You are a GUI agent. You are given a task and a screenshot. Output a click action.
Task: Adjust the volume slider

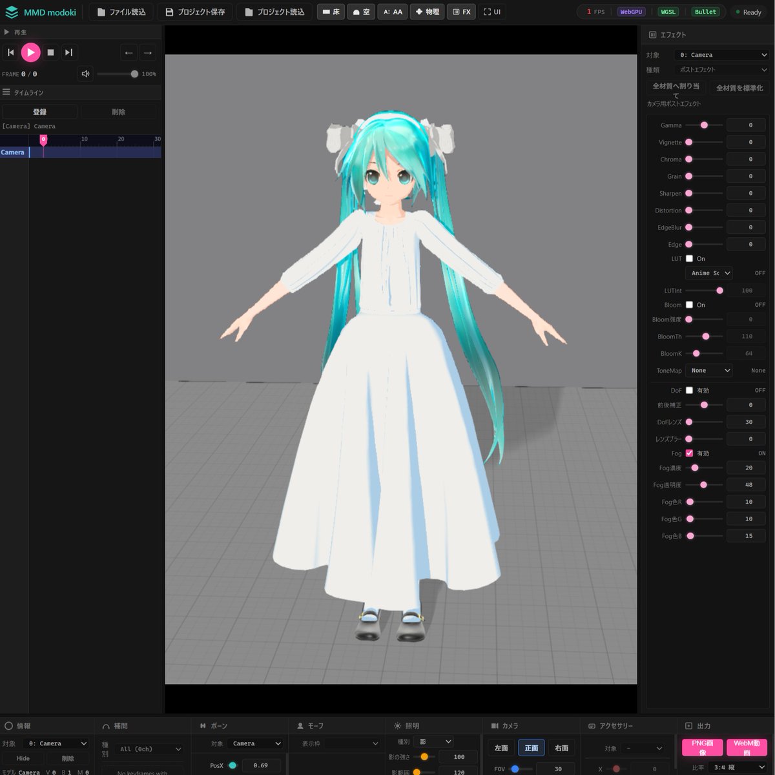tap(117, 74)
